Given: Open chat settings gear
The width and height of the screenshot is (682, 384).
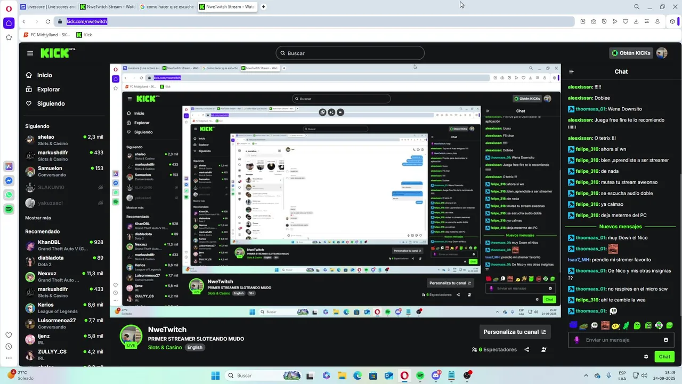Looking at the screenshot, I should tap(646, 357).
